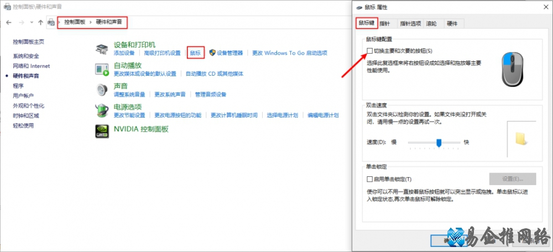Click 编辑电源计划 link

(323, 115)
